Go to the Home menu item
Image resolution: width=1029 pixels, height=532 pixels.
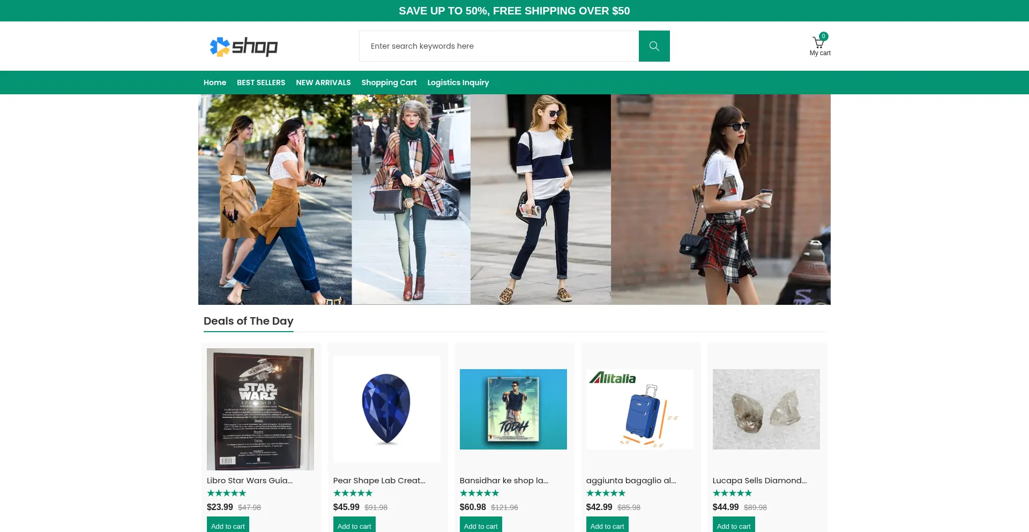(x=215, y=83)
